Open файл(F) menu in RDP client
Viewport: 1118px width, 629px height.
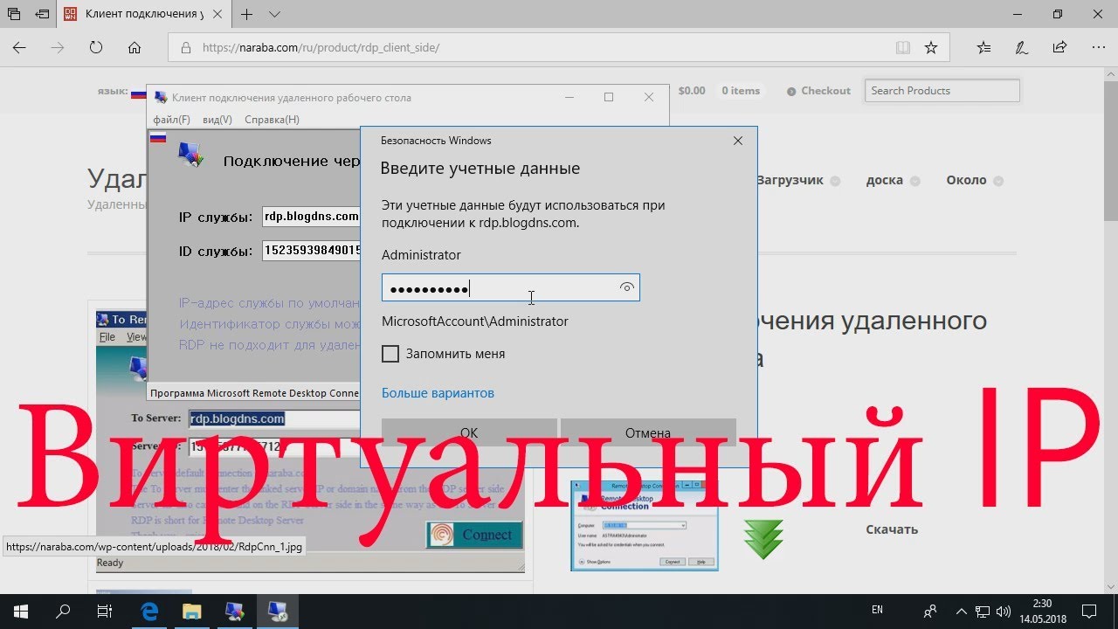point(171,120)
